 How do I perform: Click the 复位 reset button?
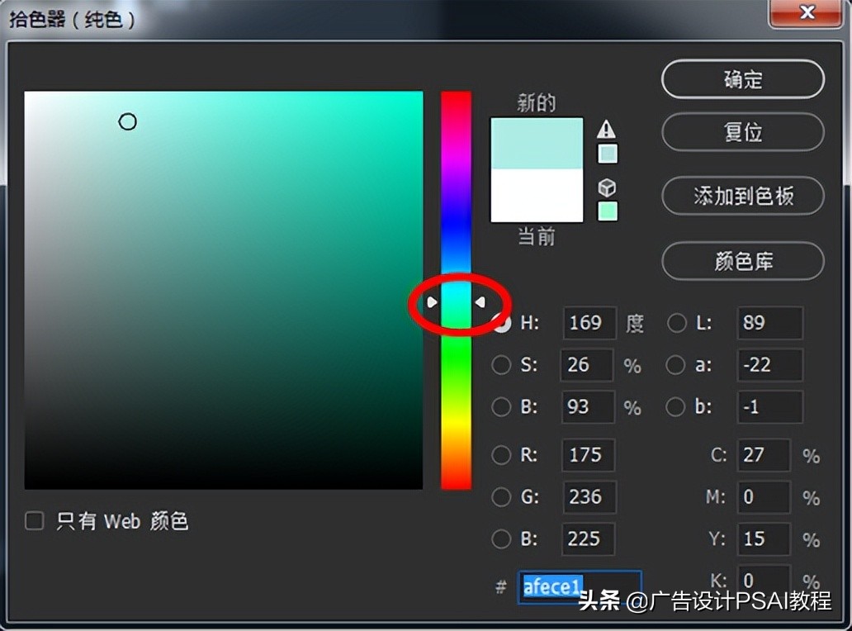tap(743, 132)
